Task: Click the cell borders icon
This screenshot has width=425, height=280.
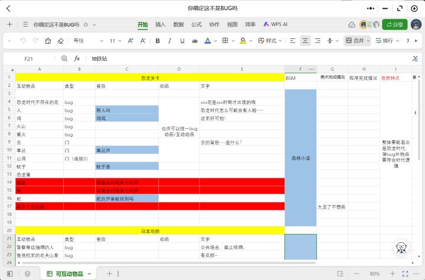Action: [x=225, y=41]
